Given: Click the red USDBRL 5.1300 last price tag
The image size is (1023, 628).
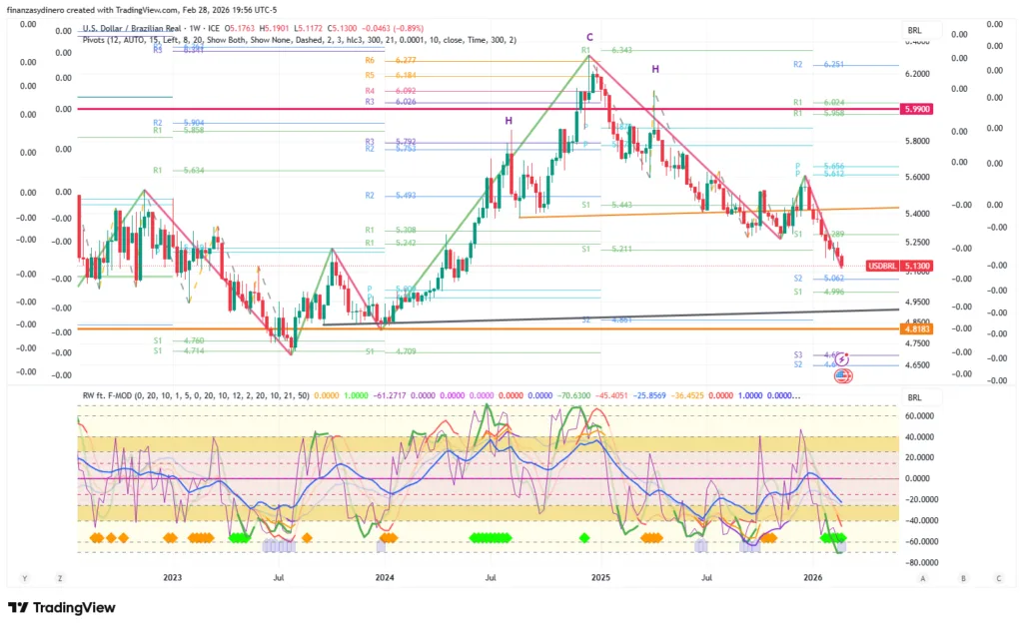Looking at the screenshot, I should pyautogui.click(x=900, y=267).
